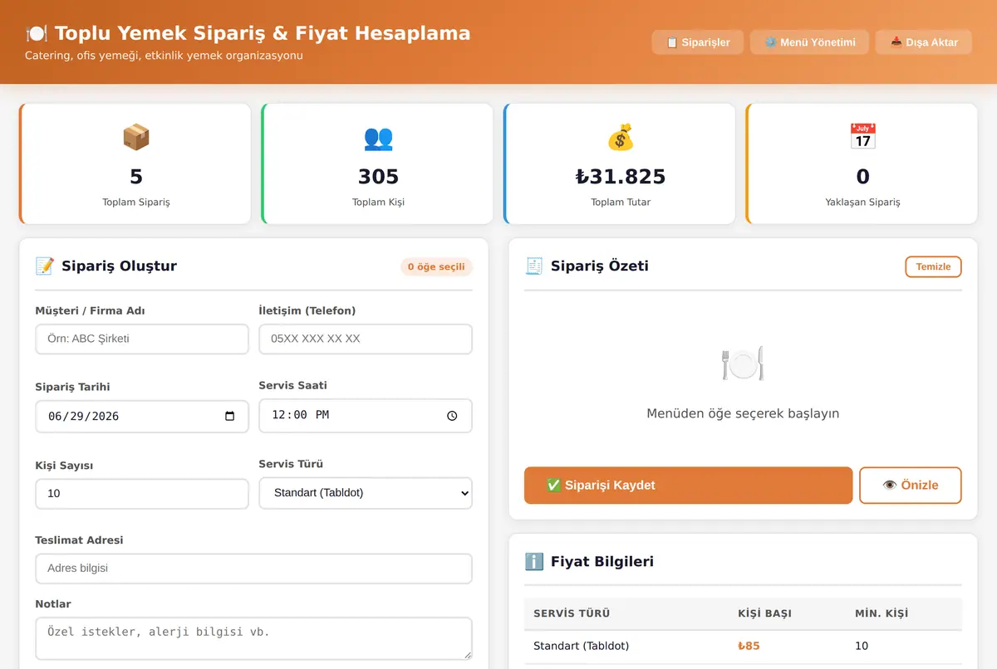Open the date picker calendar icon in Sipariş Tarihi
This screenshot has width=997, height=669.
click(230, 416)
